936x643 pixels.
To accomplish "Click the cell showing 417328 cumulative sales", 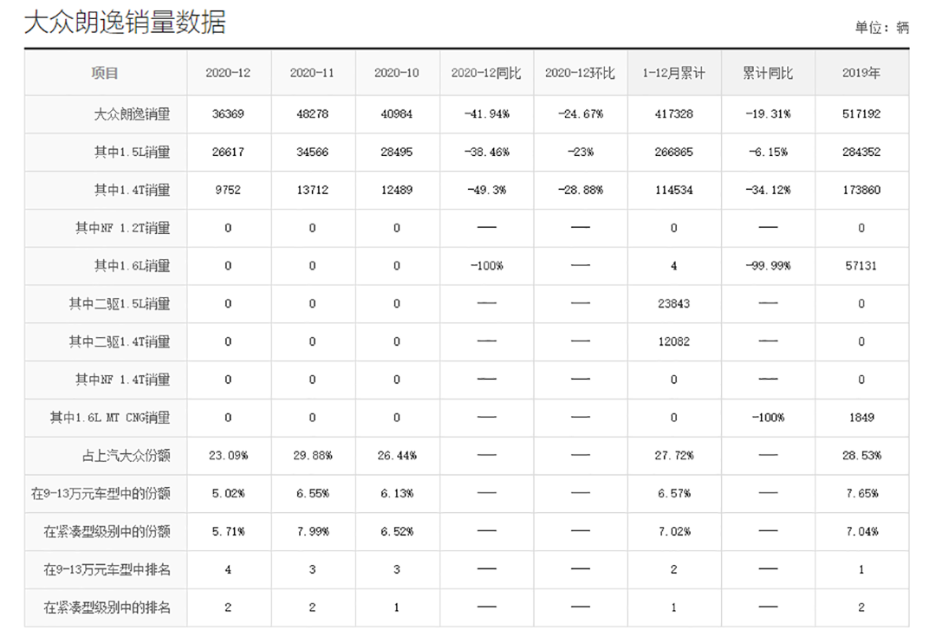I will click(673, 114).
